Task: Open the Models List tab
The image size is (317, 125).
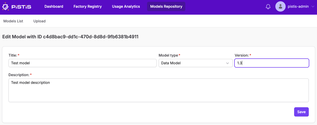Action: tap(13, 21)
